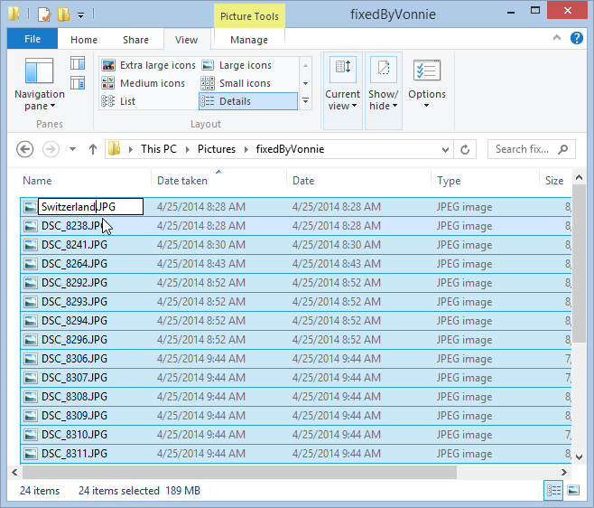Open Help with the question mark icon
Screen dimensions: 594x508
pyautogui.click(x=577, y=38)
